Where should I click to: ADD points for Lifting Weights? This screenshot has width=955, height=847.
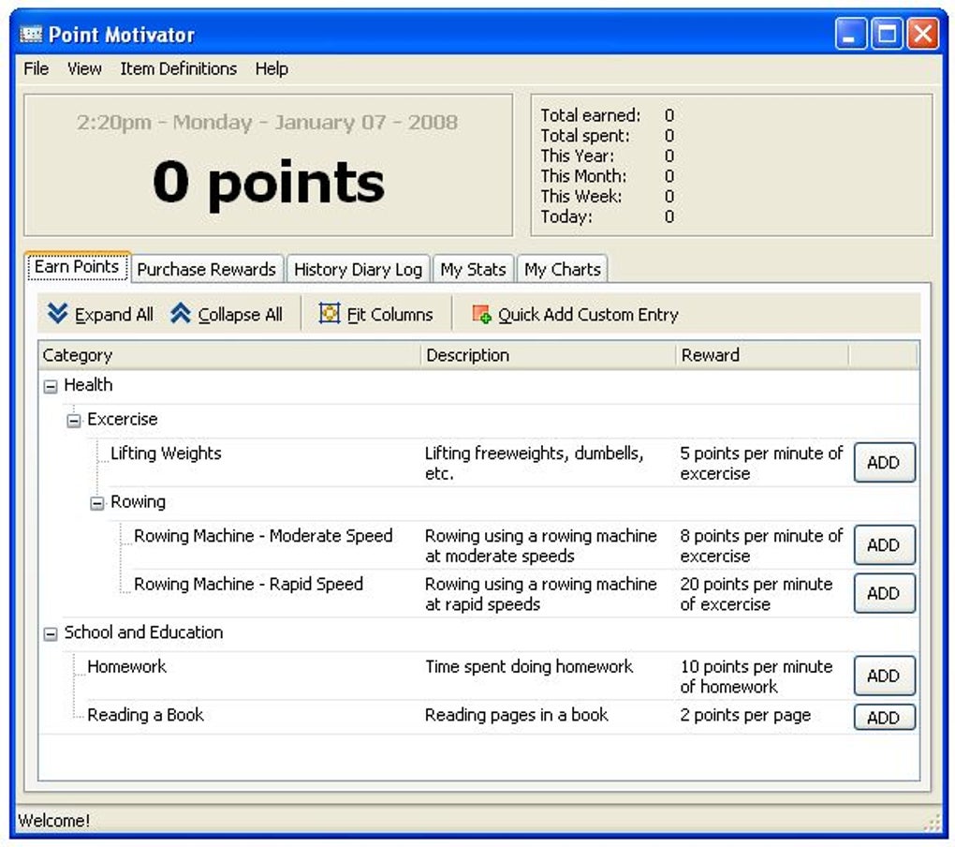pyautogui.click(x=883, y=462)
